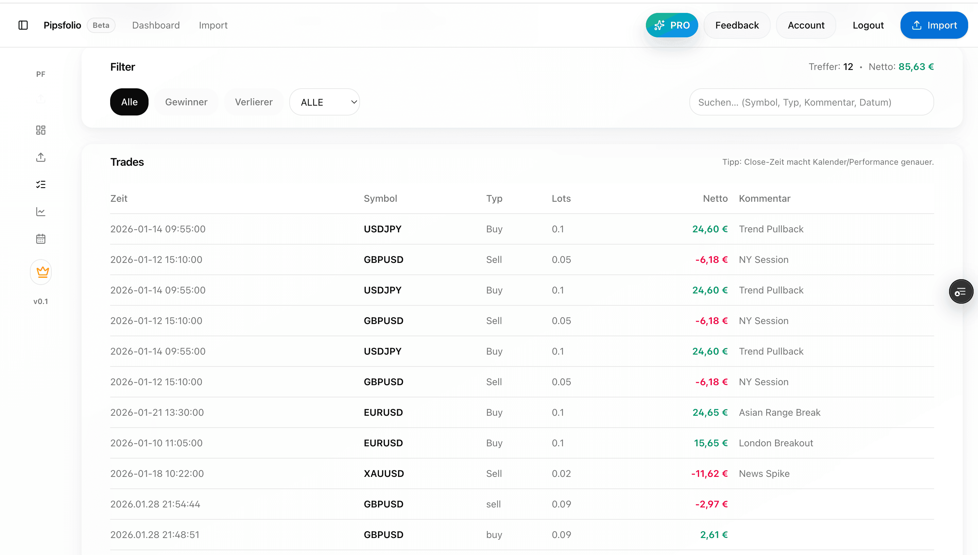
Task: Click the orange PRO crown icon
Action: coord(41,272)
